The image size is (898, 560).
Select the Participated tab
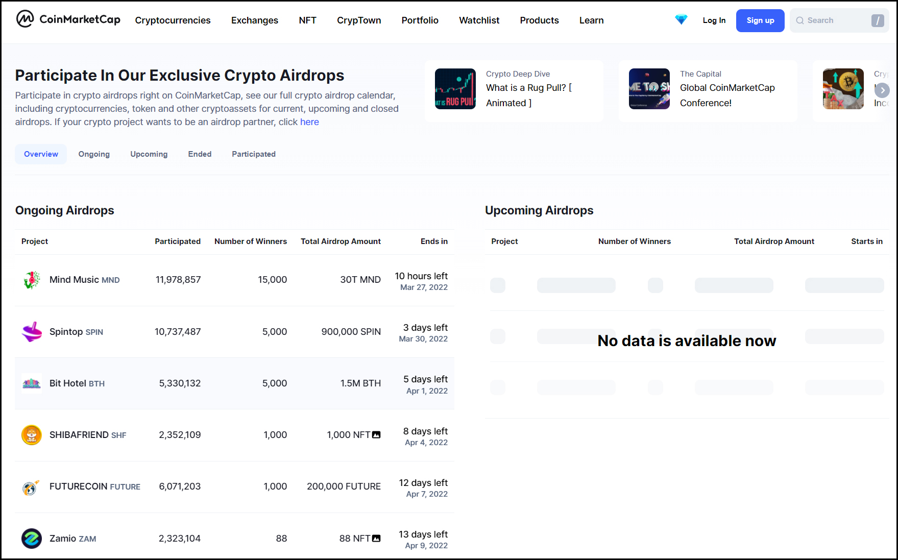(253, 154)
